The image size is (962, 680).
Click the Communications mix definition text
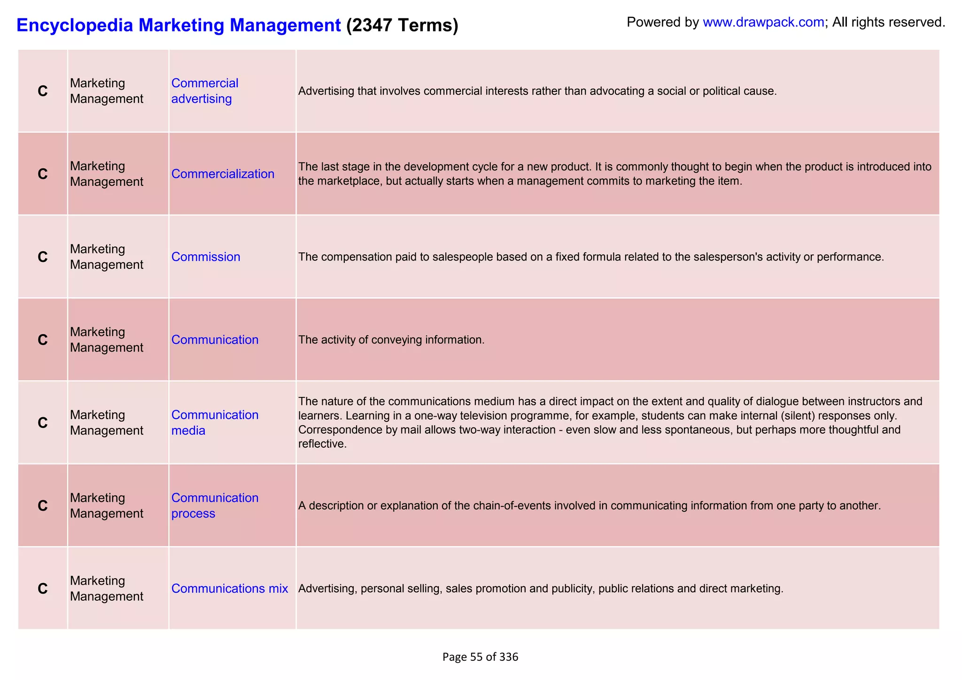coord(541,588)
